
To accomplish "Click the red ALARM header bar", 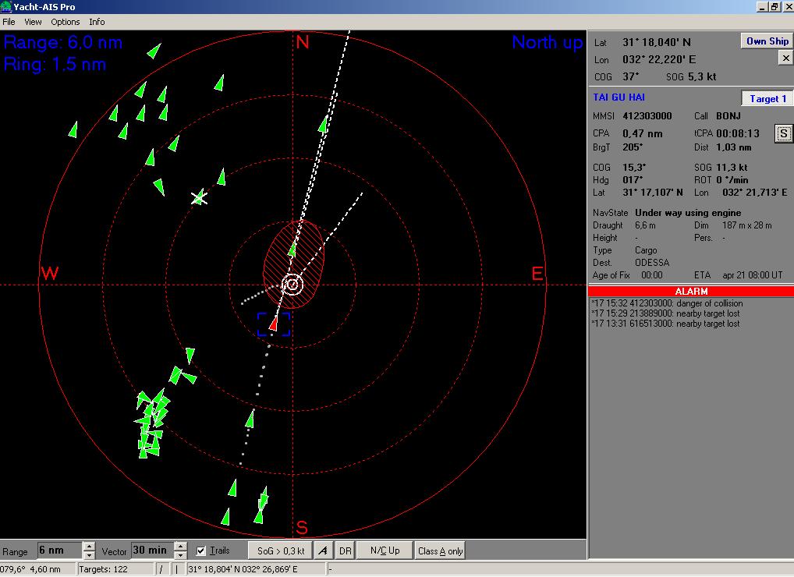I will [x=691, y=291].
